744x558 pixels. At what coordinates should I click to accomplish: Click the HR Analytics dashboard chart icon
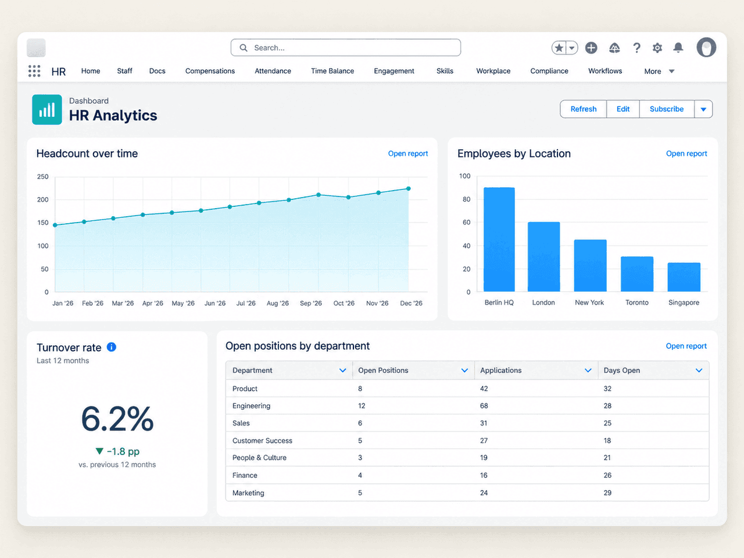click(47, 110)
